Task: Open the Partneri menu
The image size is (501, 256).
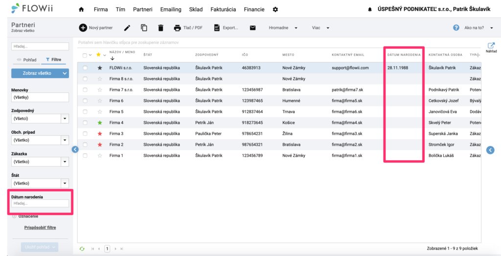Action: pos(142,10)
